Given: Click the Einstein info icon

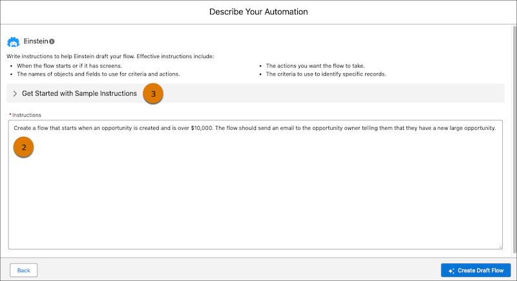Looking at the screenshot, I should pos(52,41).
